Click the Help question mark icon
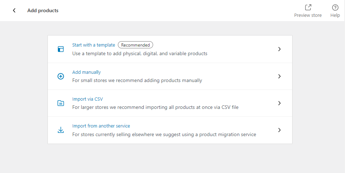 click(335, 8)
